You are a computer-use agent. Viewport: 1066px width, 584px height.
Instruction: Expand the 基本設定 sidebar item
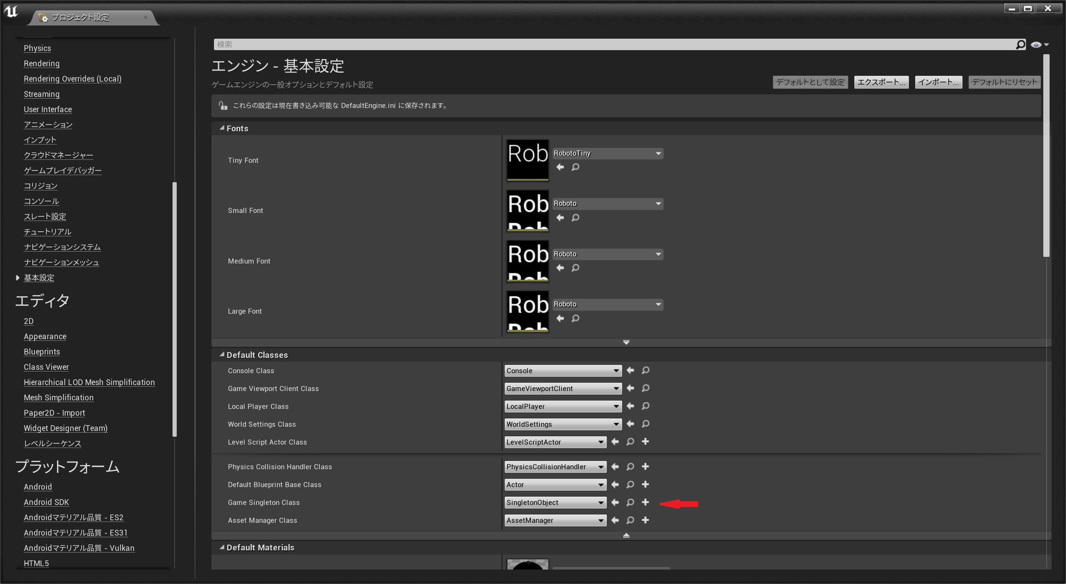(x=17, y=278)
